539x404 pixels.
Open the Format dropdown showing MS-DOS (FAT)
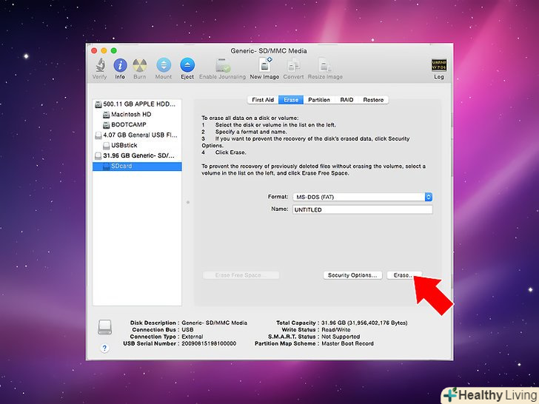(362, 197)
